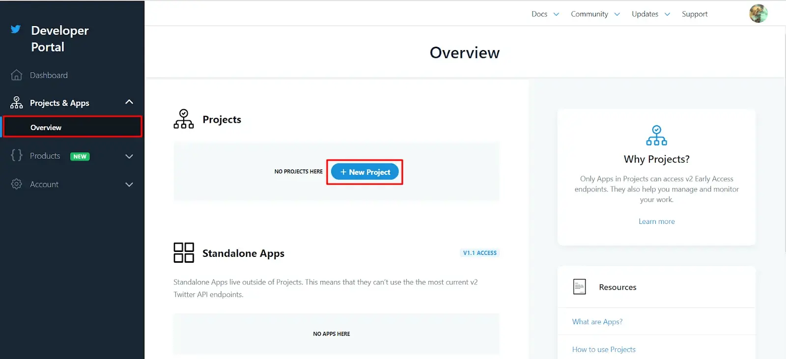Expand the Account menu chevron
The image size is (786, 359).
tap(129, 185)
